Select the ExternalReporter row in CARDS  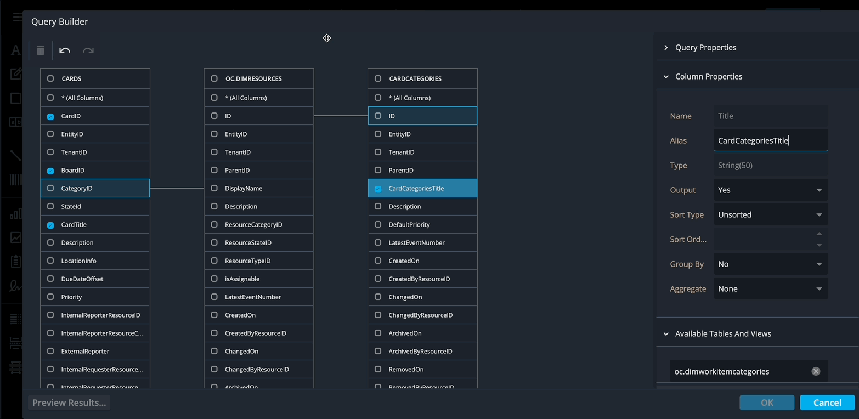pyautogui.click(x=95, y=351)
